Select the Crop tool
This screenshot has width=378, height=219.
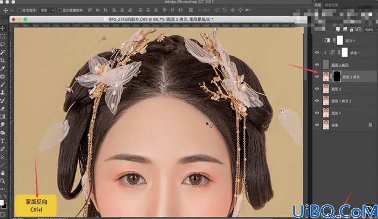(3, 60)
